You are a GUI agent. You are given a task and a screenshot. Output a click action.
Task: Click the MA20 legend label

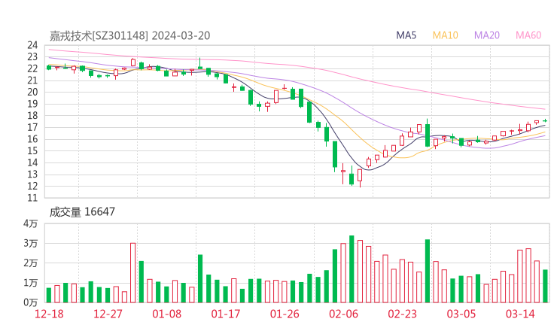point(487,35)
